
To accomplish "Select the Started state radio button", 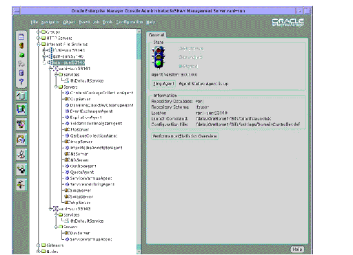I will tap(181, 66).
